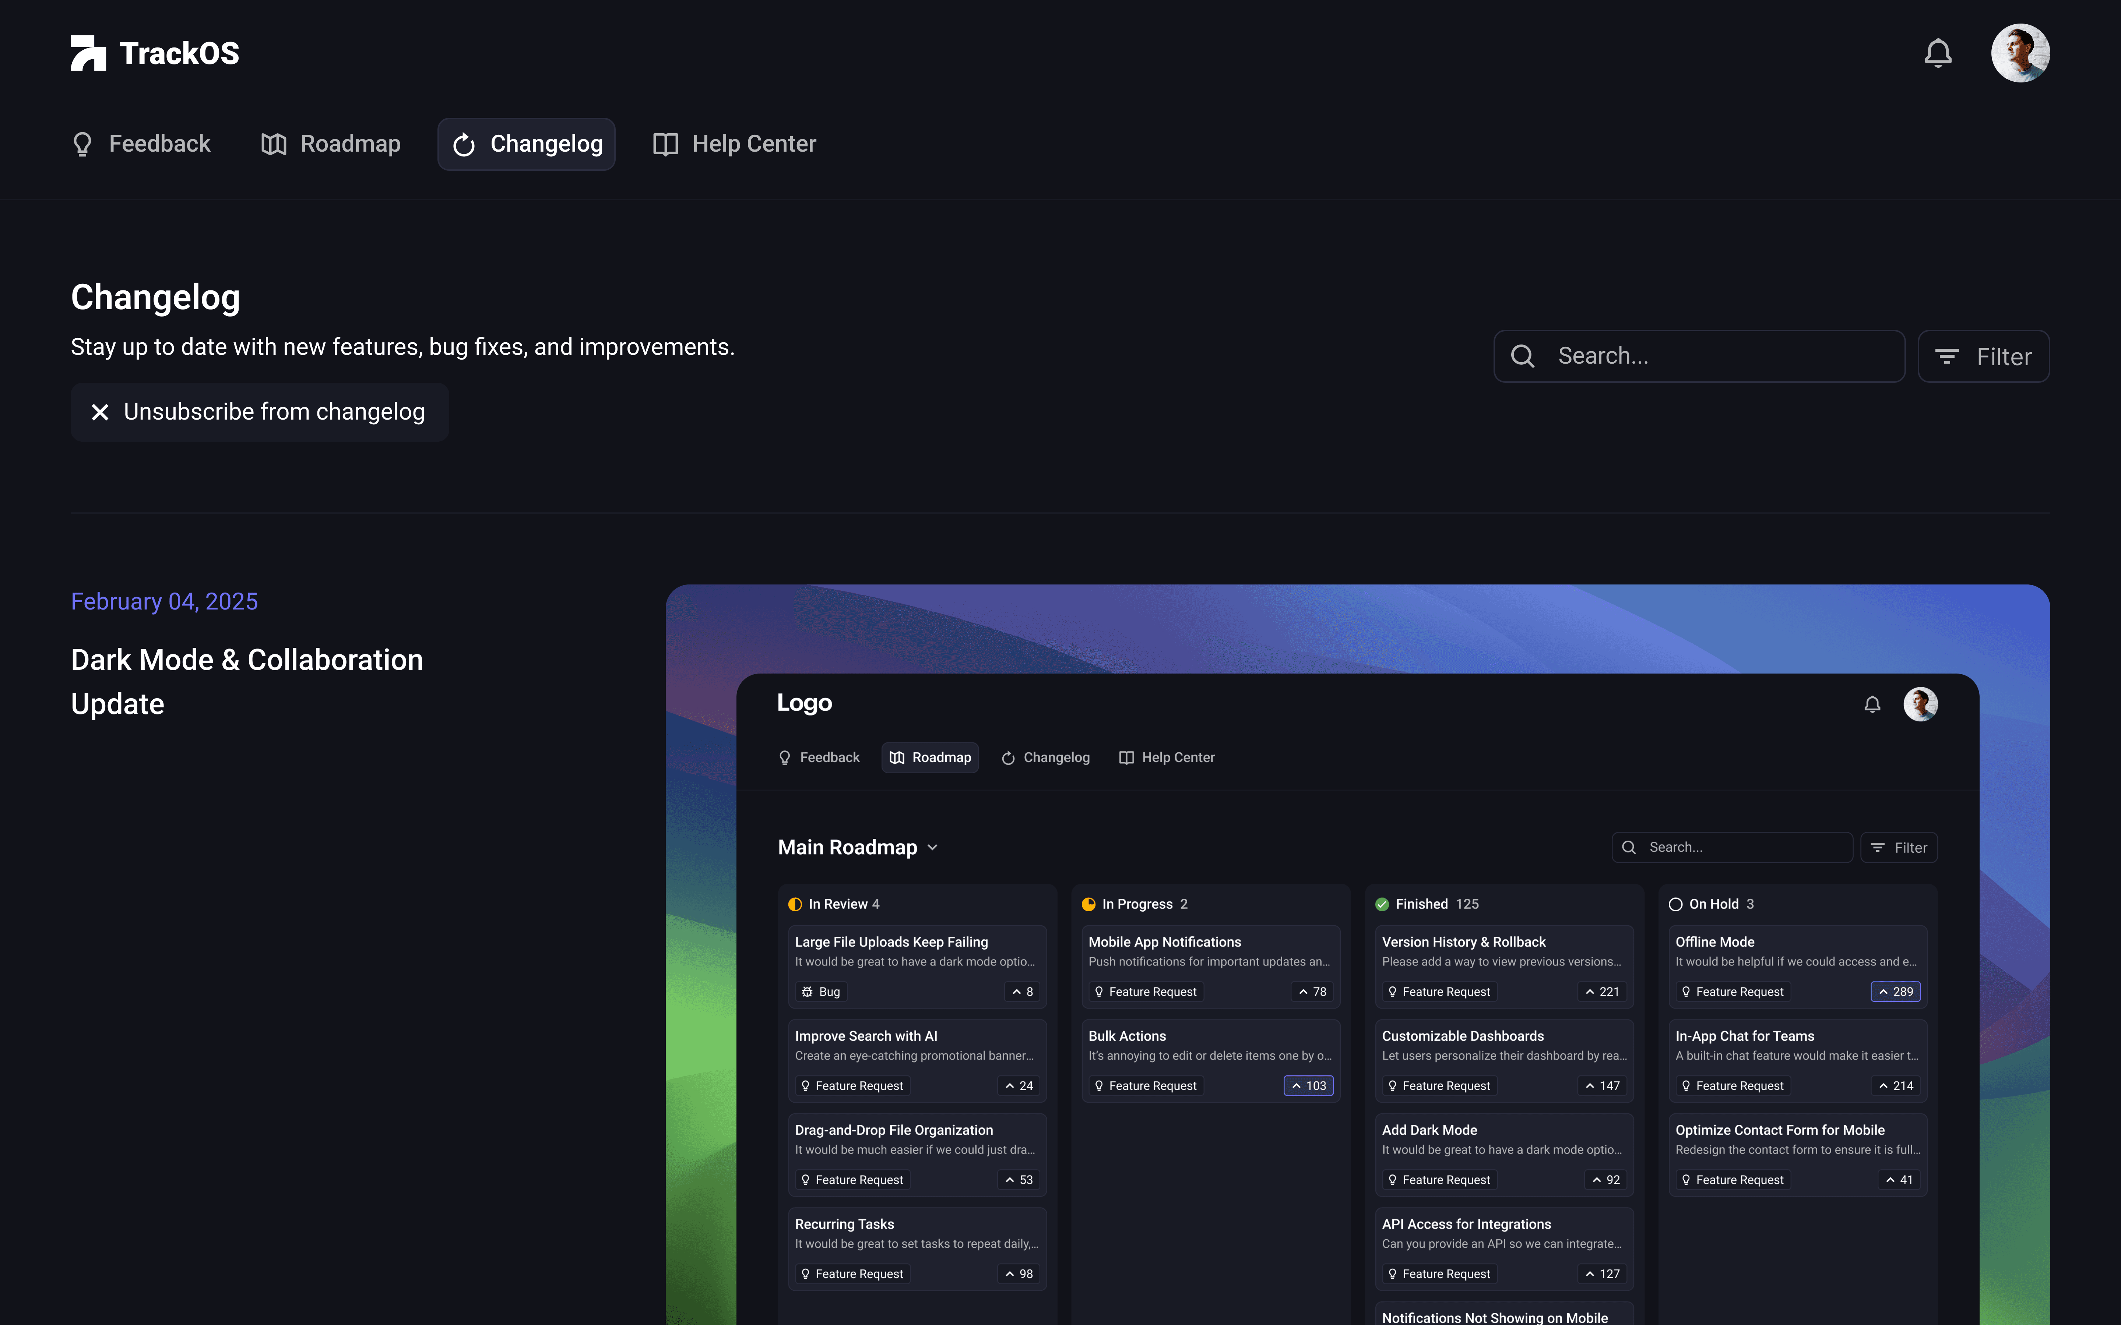The image size is (2121, 1325).
Task: Expand the Main Roadmap dropdown chevron in preview
Action: [932, 847]
